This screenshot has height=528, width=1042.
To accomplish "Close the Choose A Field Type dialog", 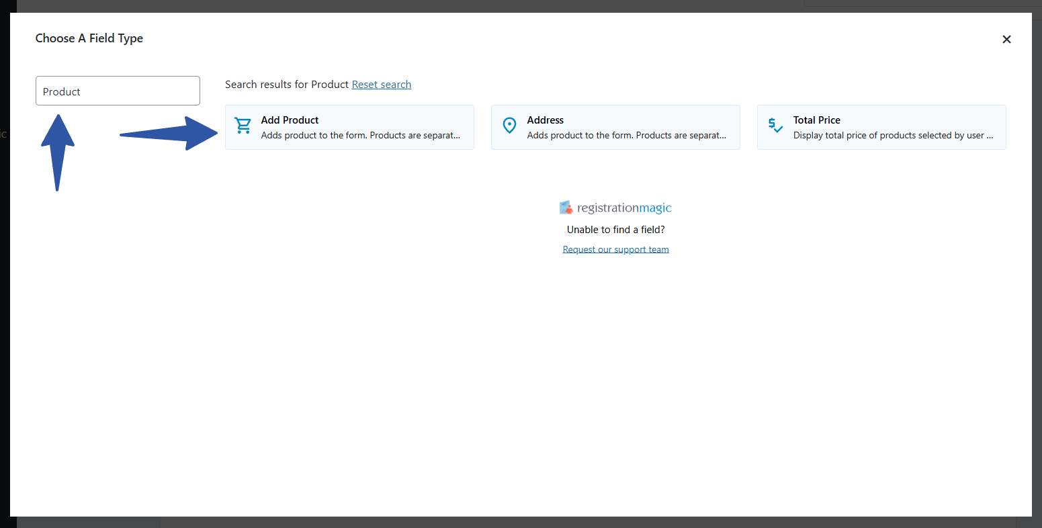I will 1006,40.
